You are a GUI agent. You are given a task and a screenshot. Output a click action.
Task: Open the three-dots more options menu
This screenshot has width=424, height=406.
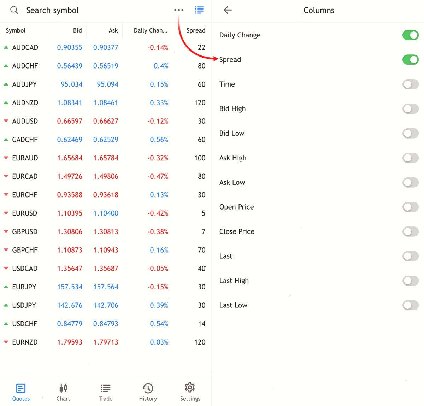(179, 10)
